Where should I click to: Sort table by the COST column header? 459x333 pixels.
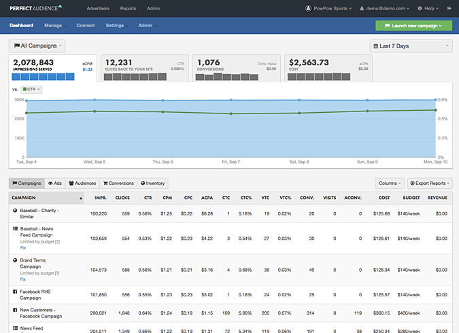click(384, 198)
